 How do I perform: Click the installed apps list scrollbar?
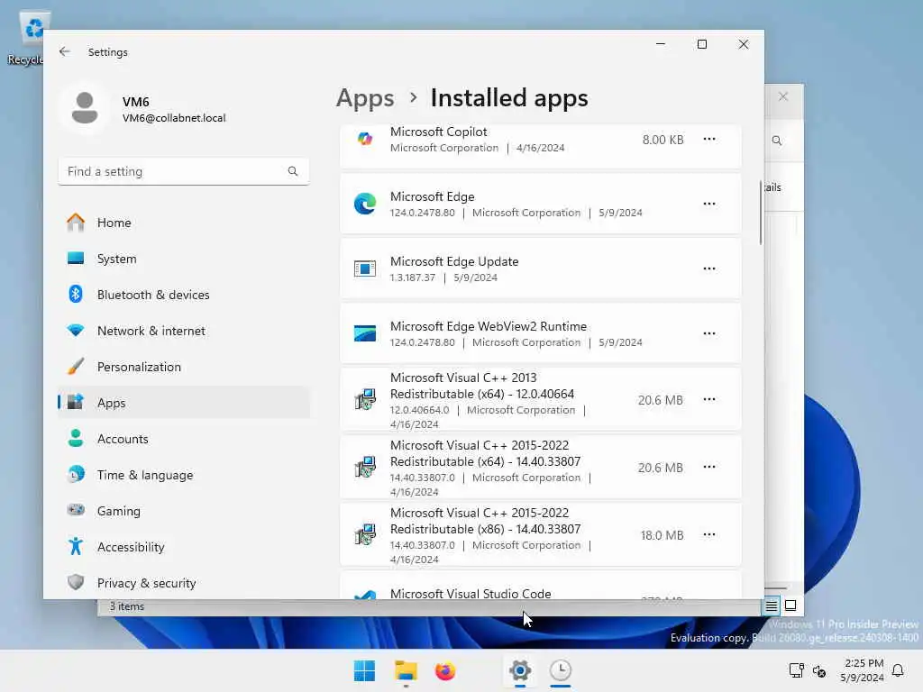[761, 212]
